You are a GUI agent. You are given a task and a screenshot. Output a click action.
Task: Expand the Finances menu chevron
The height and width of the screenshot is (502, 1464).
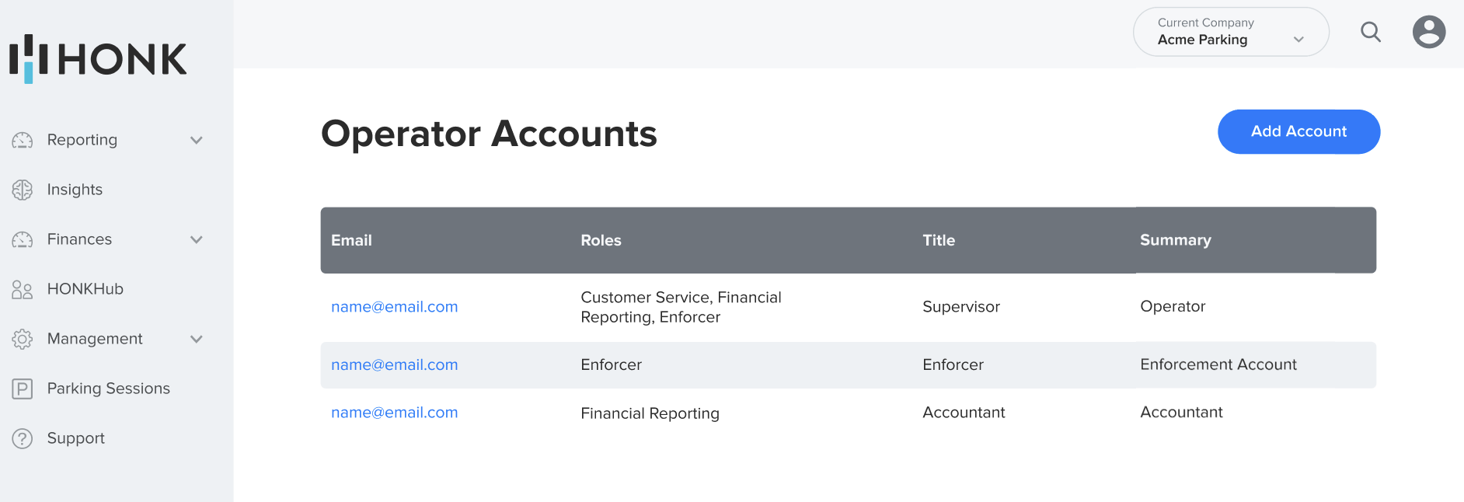pyautogui.click(x=197, y=239)
